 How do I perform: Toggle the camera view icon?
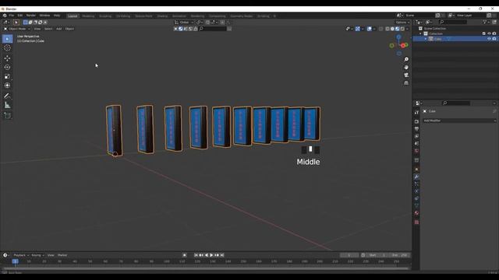[x=406, y=75]
